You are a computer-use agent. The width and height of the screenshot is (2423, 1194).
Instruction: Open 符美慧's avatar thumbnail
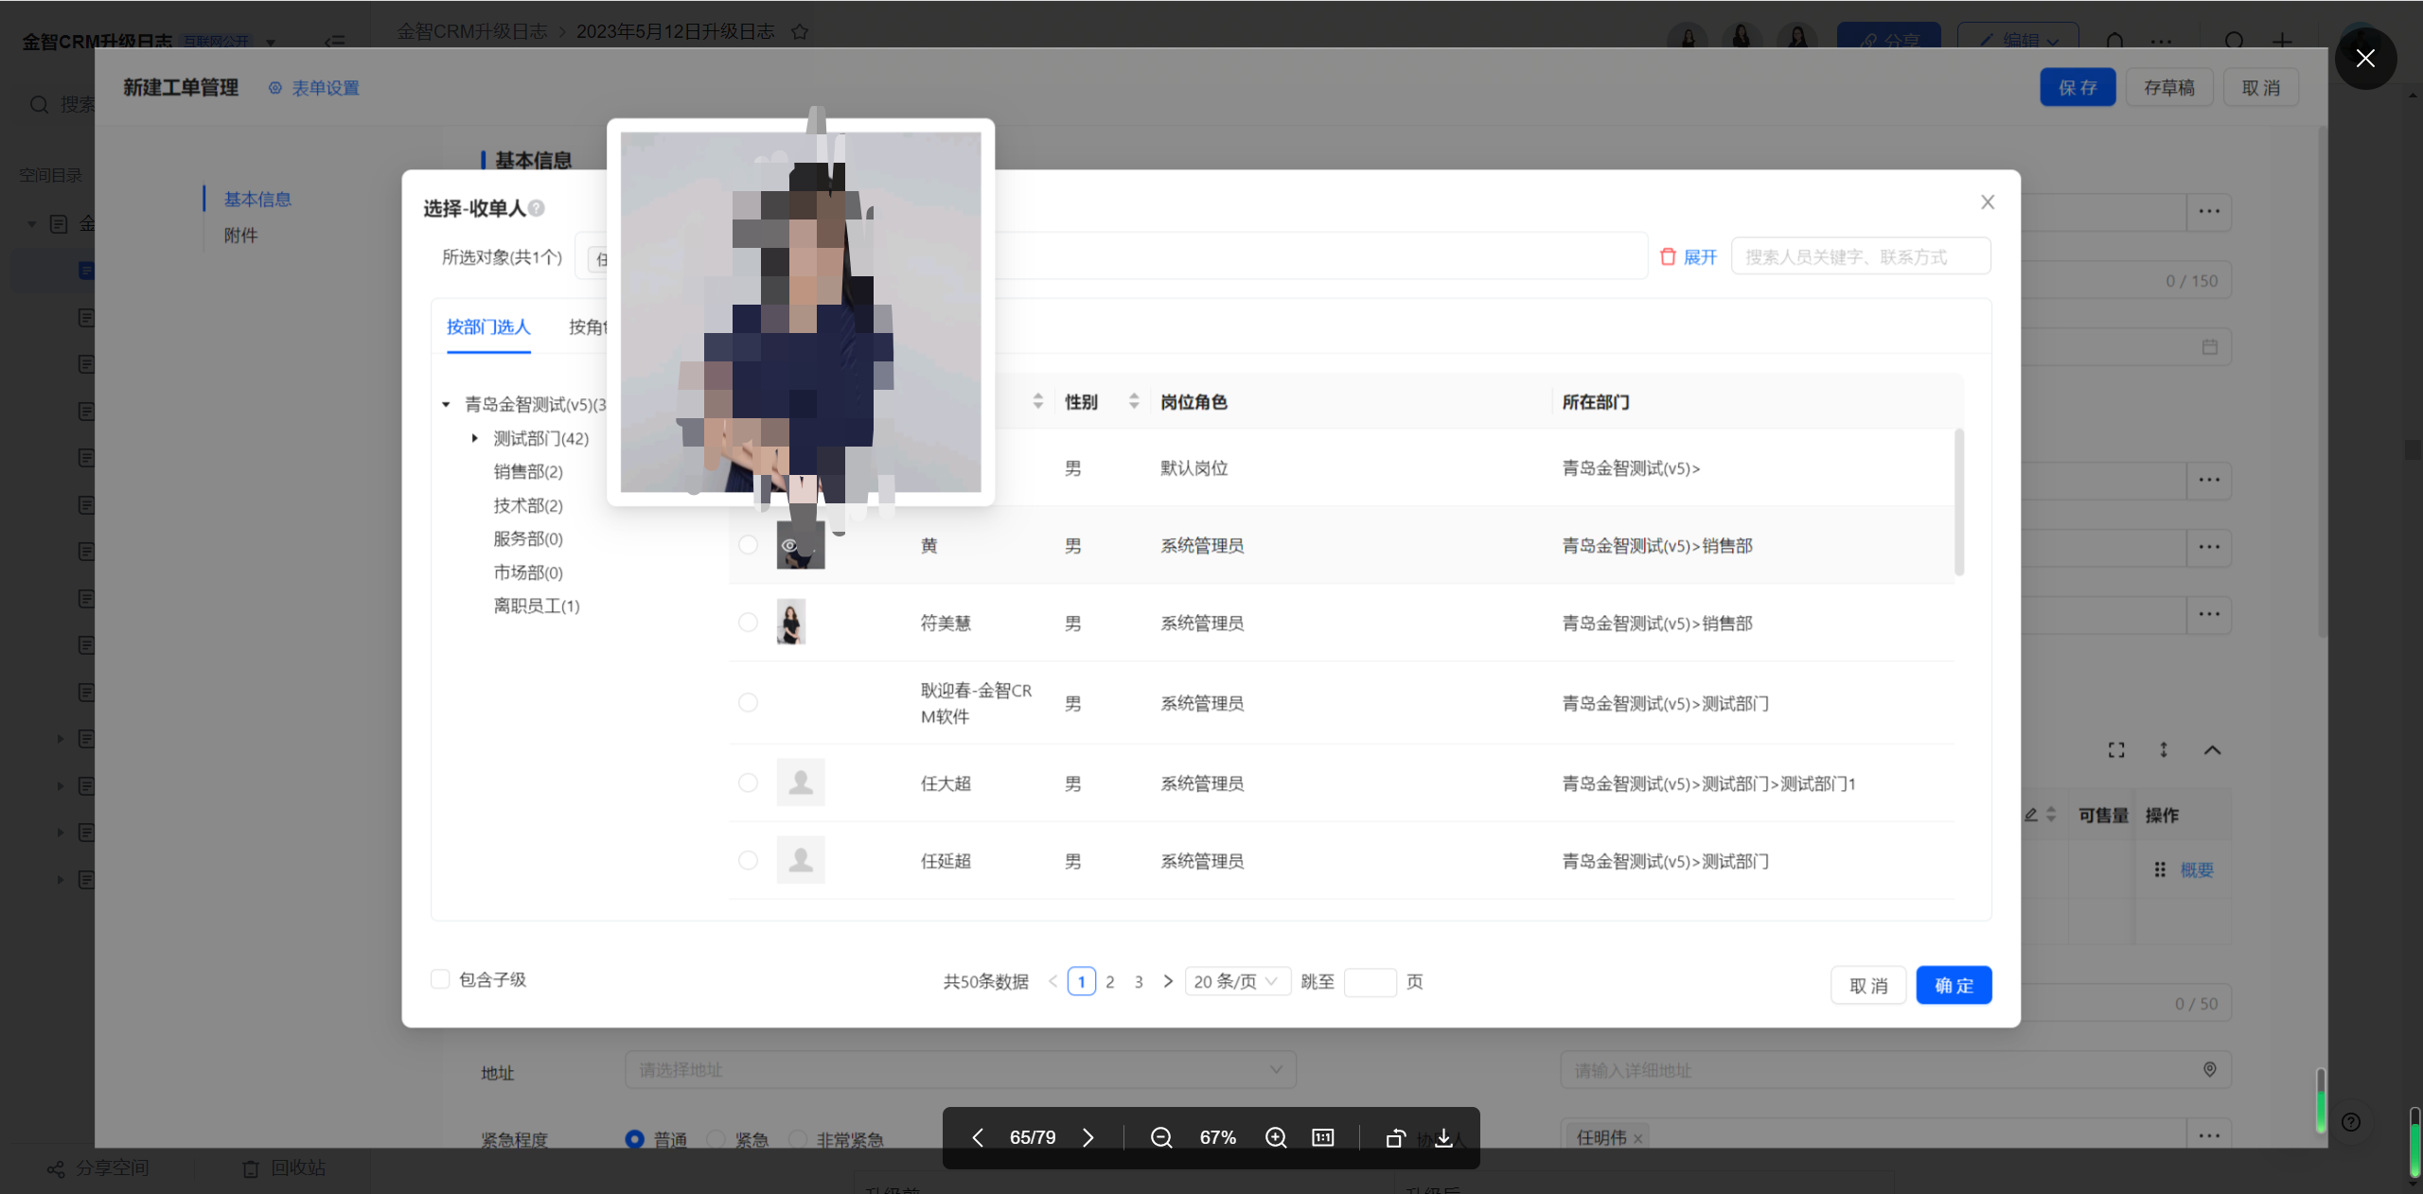tap(791, 623)
